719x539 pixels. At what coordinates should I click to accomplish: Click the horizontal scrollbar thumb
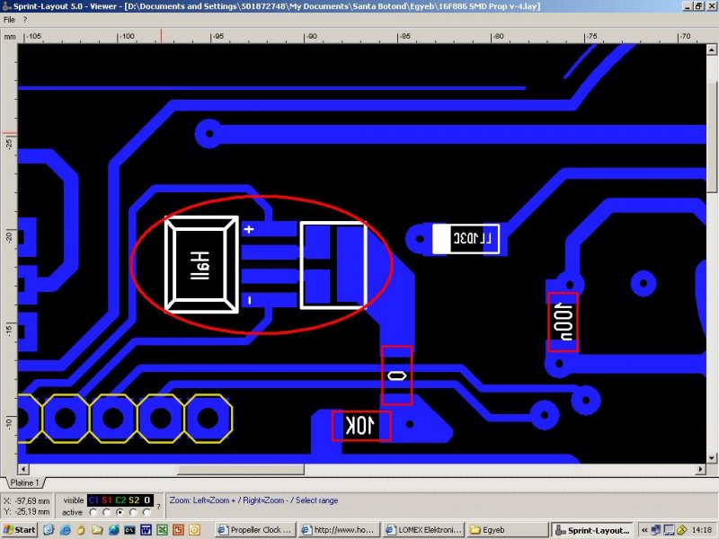coord(241,469)
